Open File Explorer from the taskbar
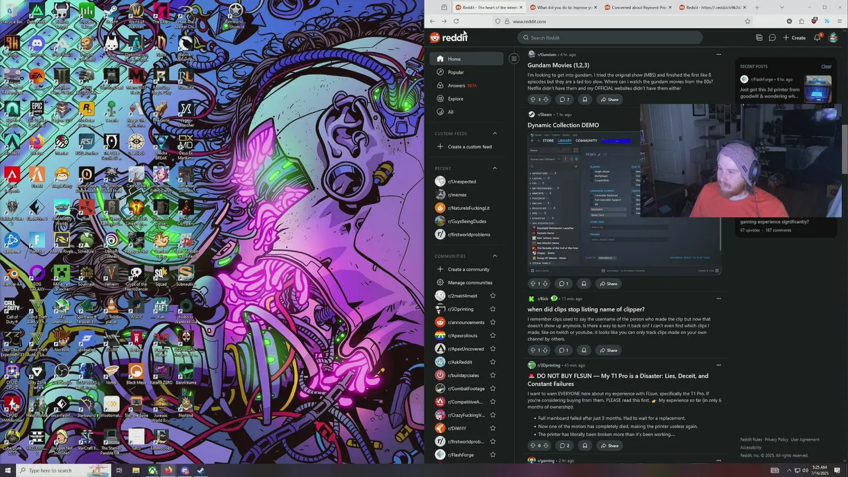This screenshot has width=848, height=477. click(x=136, y=470)
